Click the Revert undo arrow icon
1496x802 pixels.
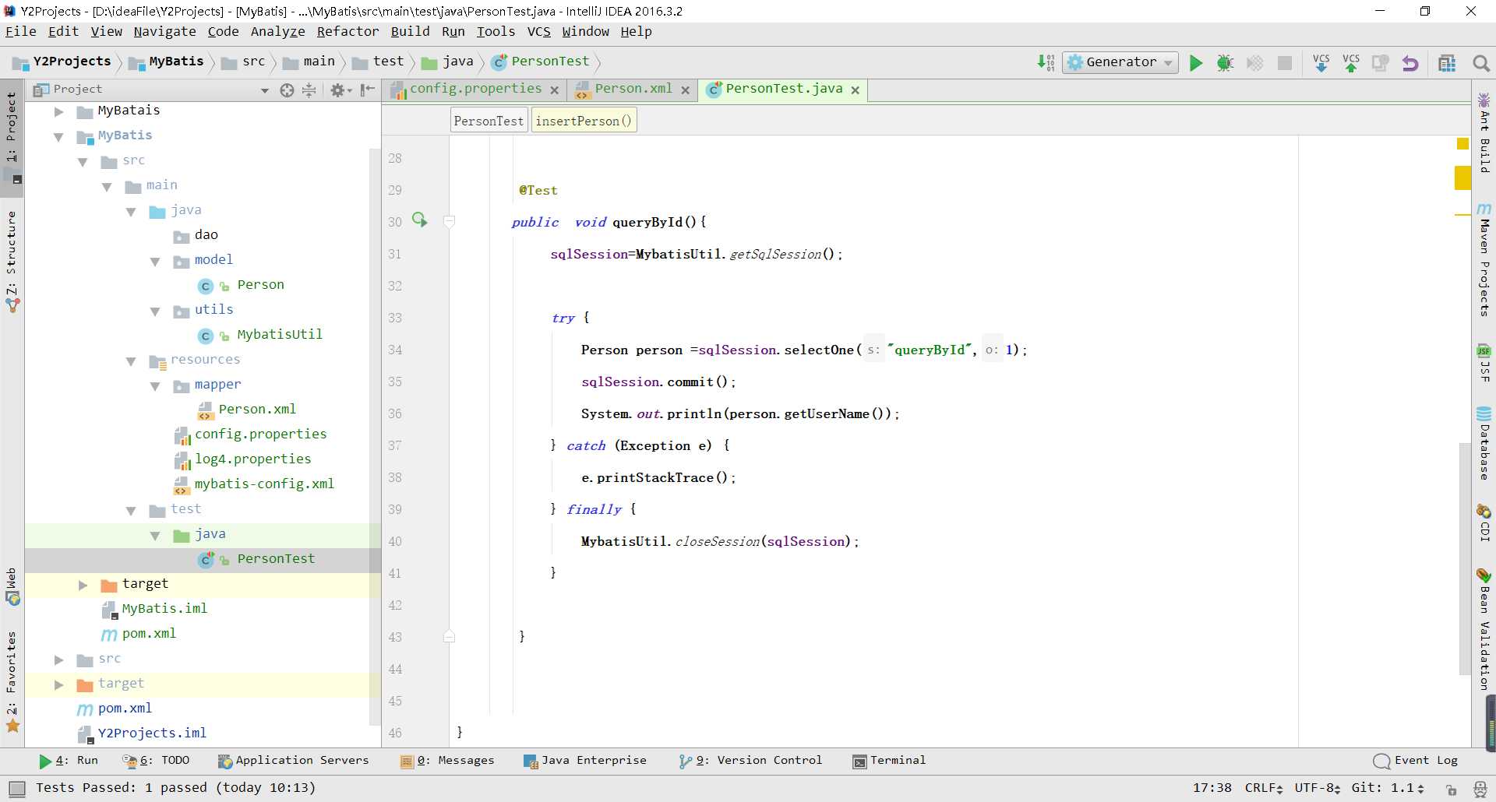pos(1410,63)
